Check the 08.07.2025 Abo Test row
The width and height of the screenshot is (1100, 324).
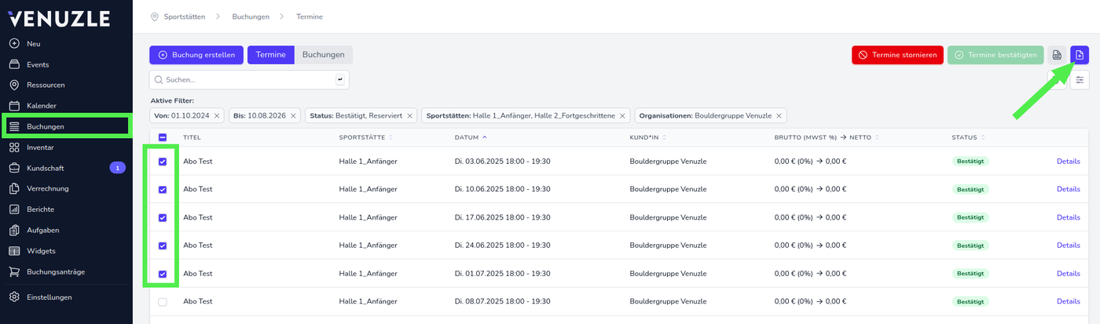pos(163,302)
